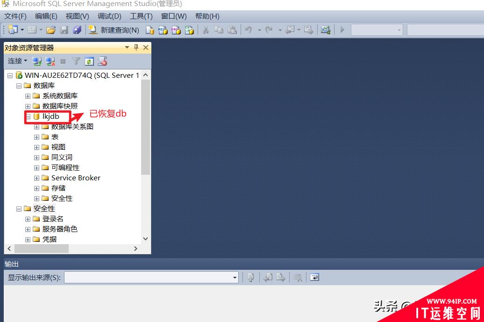Expand the 系统数据库 folder
The width and height of the screenshot is (484, 322).
pyautogui.click(x=28, y=96)
